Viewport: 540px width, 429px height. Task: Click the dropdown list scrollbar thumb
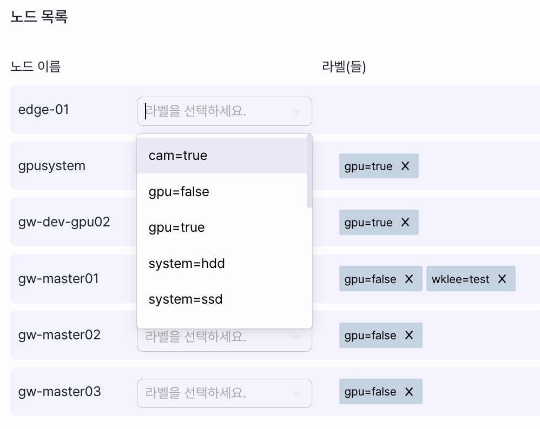[309, 171]
